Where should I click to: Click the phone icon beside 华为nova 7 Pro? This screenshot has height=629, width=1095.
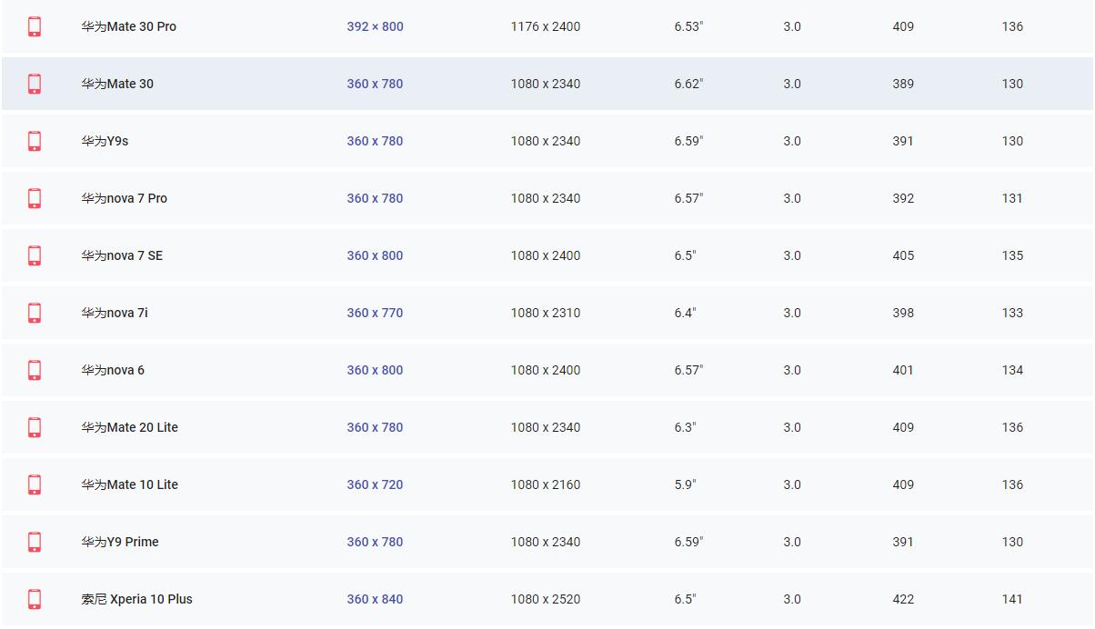click(x=35, y=198)
